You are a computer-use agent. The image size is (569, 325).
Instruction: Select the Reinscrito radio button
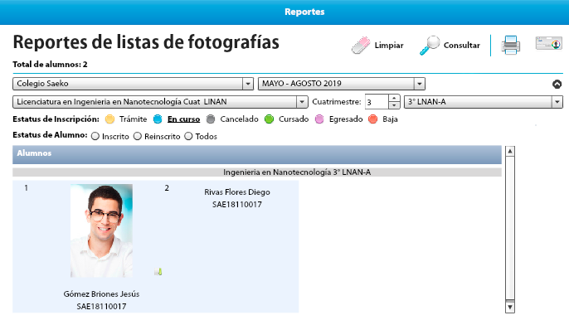point(137,136)
